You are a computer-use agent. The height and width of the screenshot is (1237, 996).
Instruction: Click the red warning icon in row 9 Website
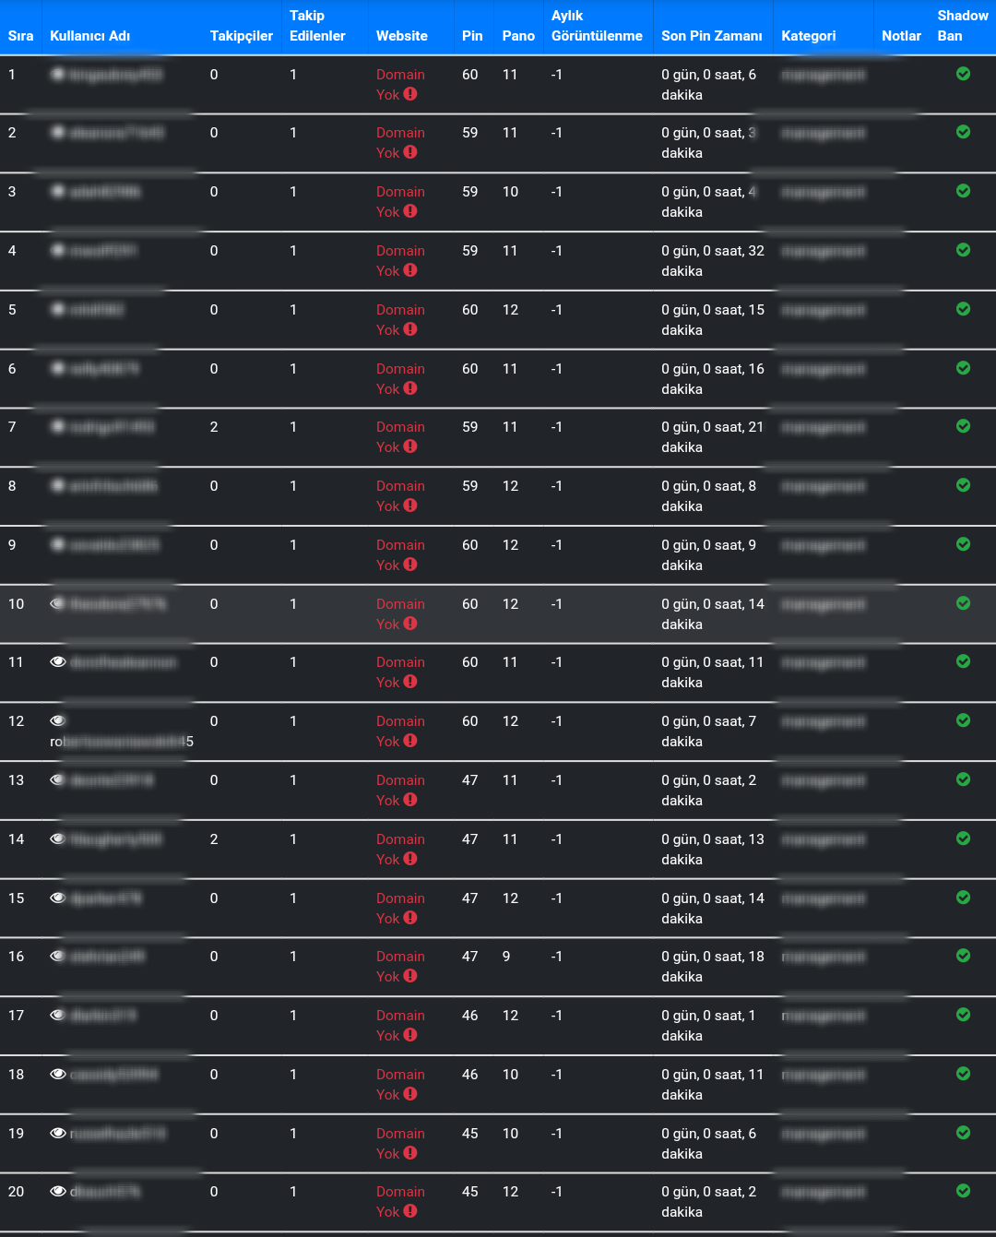point(410,565)
